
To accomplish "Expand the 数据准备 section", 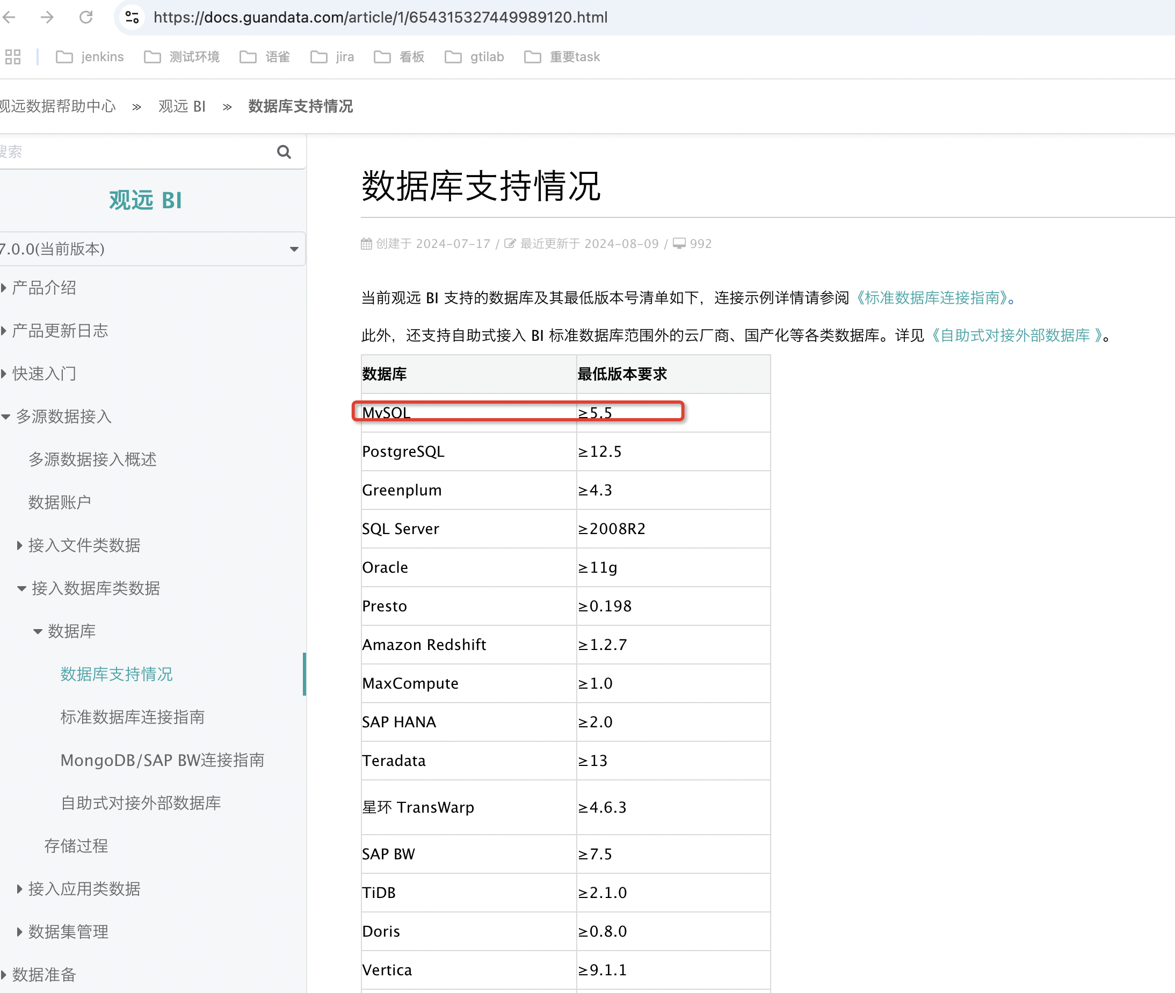I will click(39, 974).
